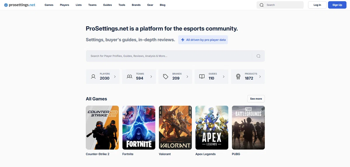Image resolution: width=350 pixels, height=167 pixels.
Task: Click the prosettings.net gear logo
Action: pyautogui.click(x=6, y=5)
